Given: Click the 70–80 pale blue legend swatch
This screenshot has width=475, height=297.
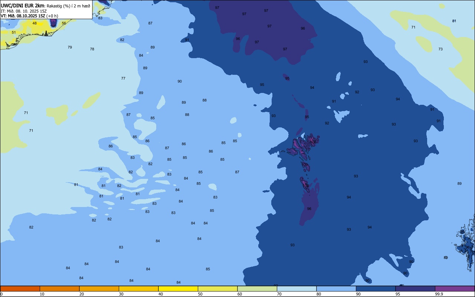Looking at the screenshot, I should (297, 288).
